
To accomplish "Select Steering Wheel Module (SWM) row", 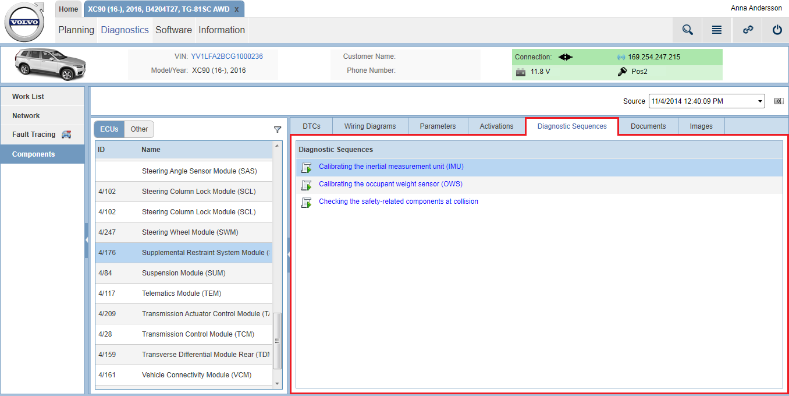I will coord(184,232).
